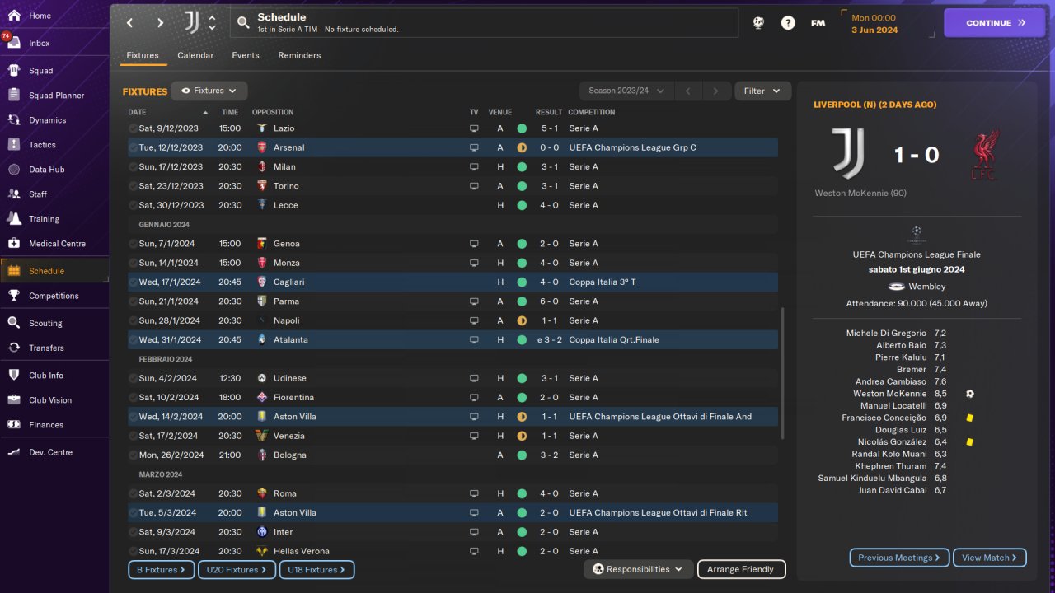
Task: Open the Home section icon in the sidebar
Action: [x=13, y=16]
